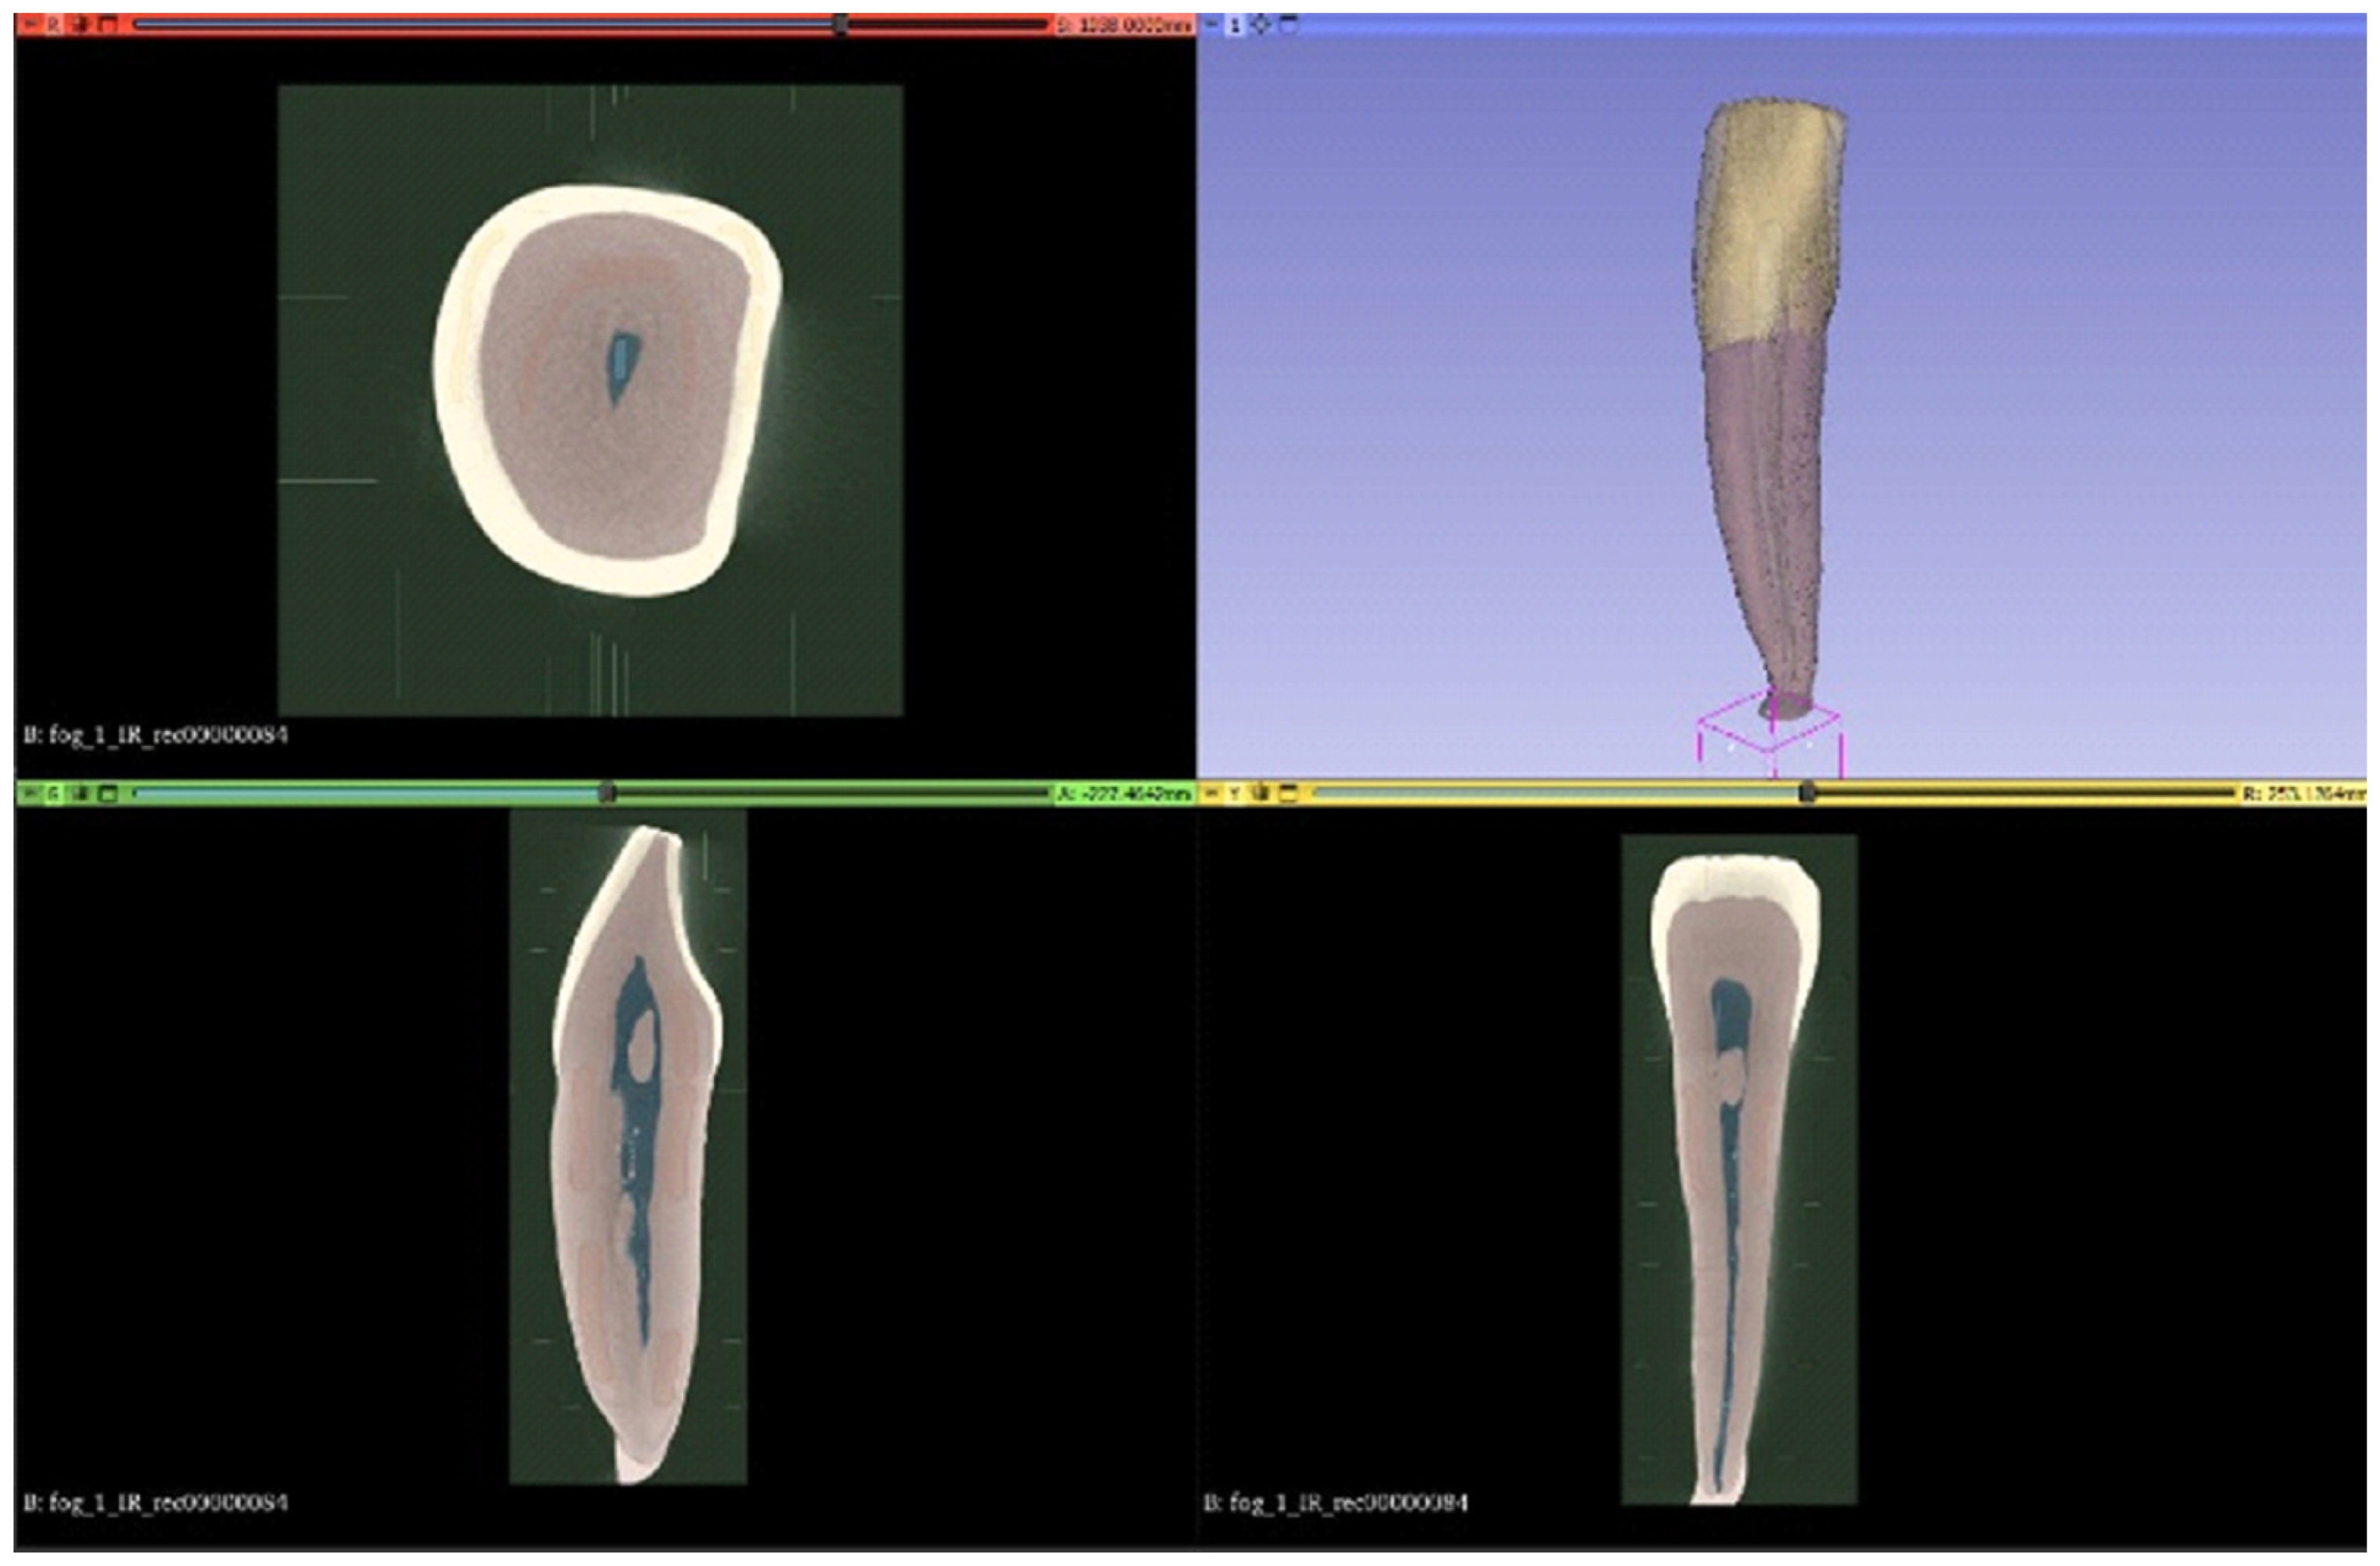
Task: Maximize the green slice view
Action: click(x=107, y=794)
